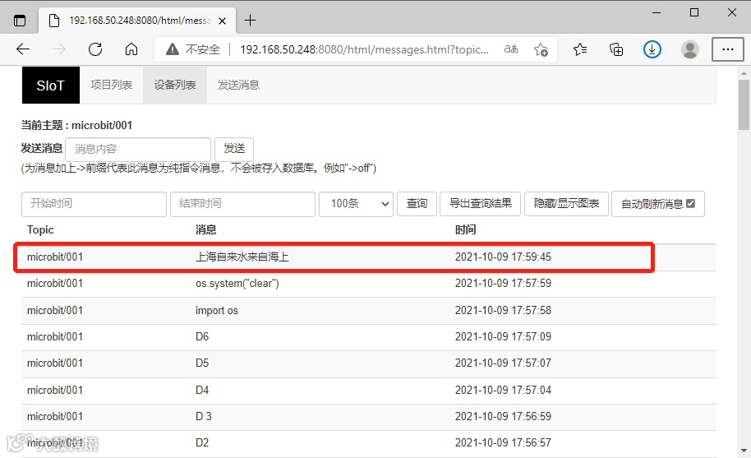This screenshot has width=751, height=458.
Task: Reload the page with refresh icon
Action: coord(95,49)
